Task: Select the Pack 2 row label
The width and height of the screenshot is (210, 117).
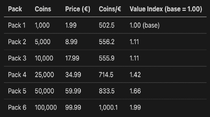Action: (17, 42)
